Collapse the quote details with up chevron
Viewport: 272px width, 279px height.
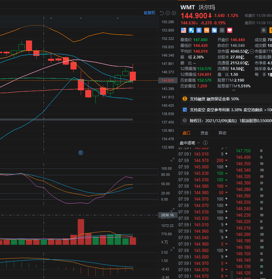234,90
